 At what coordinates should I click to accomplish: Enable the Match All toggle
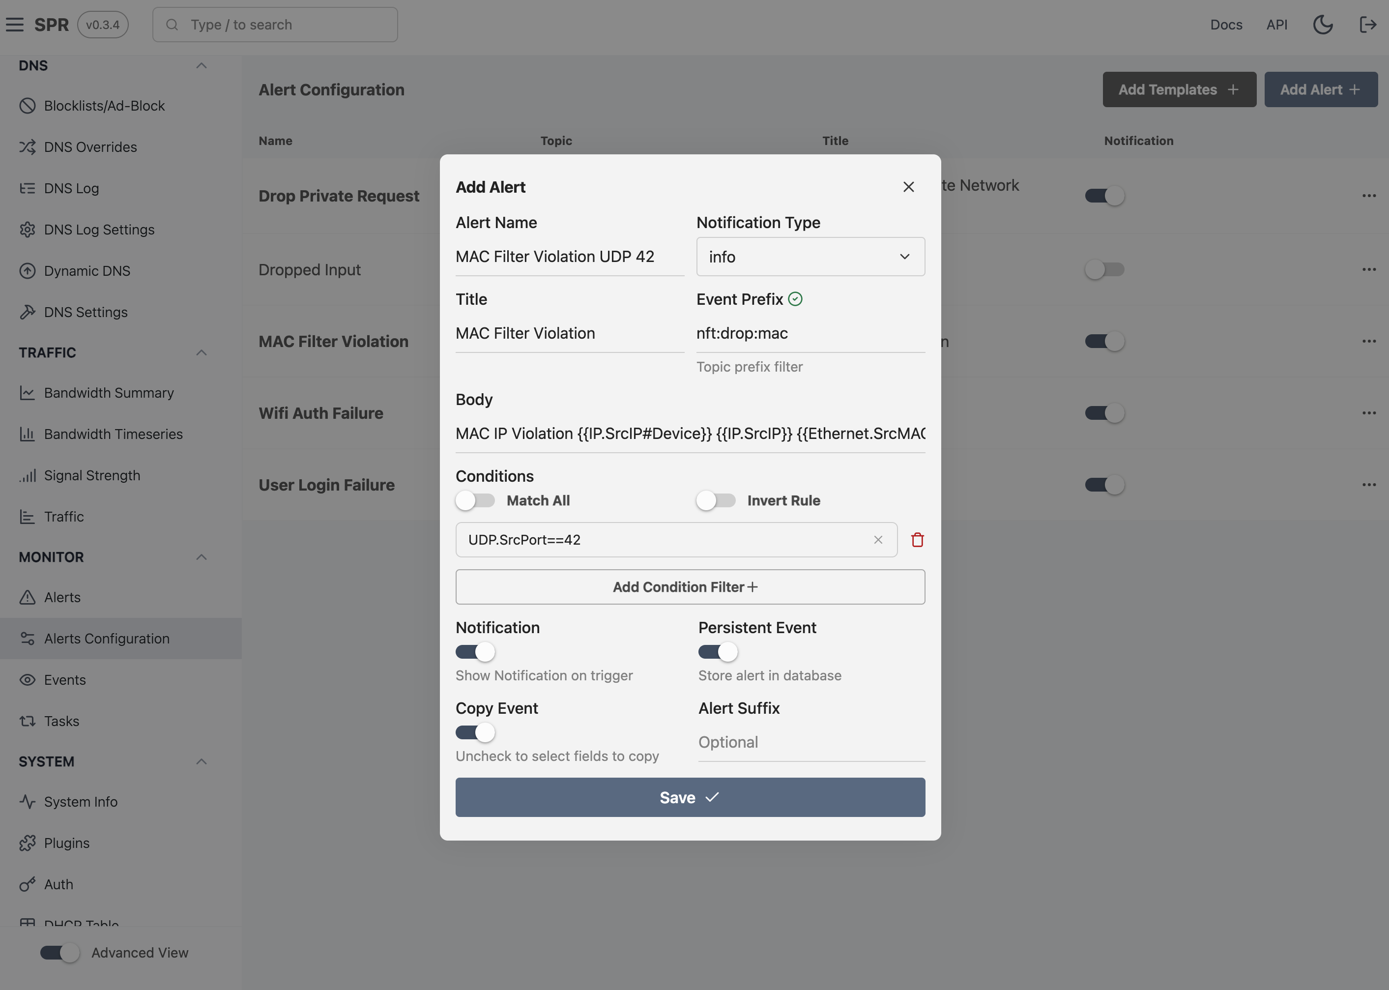pyautogui.click(x=475, y=500)
